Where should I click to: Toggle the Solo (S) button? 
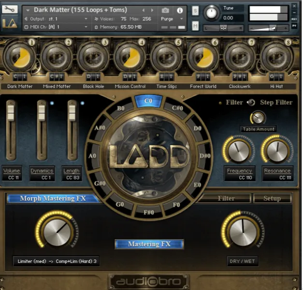point(195,11)
